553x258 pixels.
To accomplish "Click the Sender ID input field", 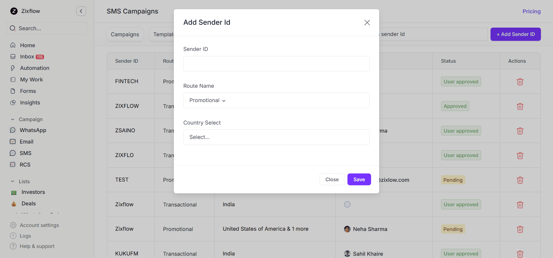I will 276,64.
